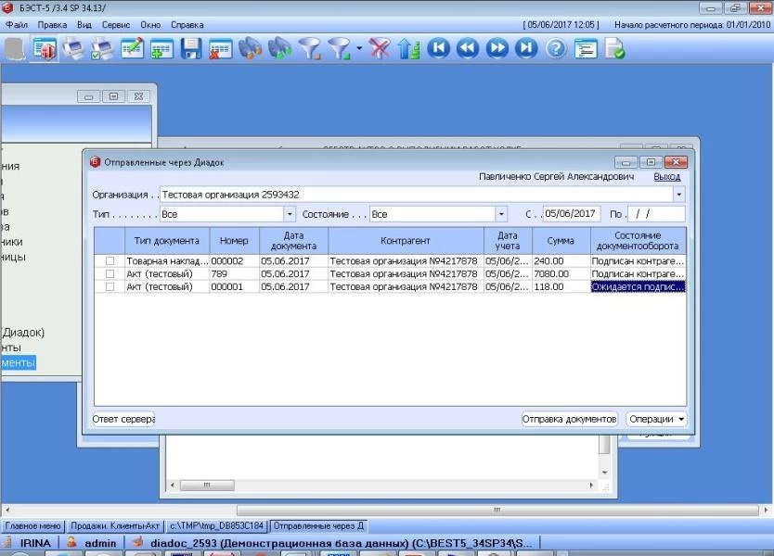Go to next record with fast-forward icon
The height and width of the screenshot is (556, 774).
497,48
